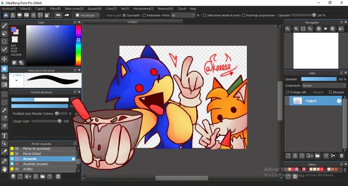Screen dimensions: 348x186
Task: Enable Redondear vértice checkbox
Action: point(144,15)
